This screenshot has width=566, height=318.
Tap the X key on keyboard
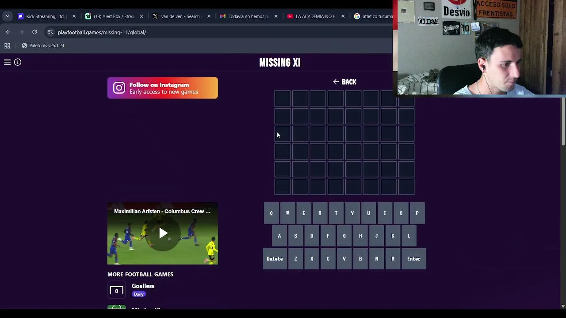tap(312, 259)
